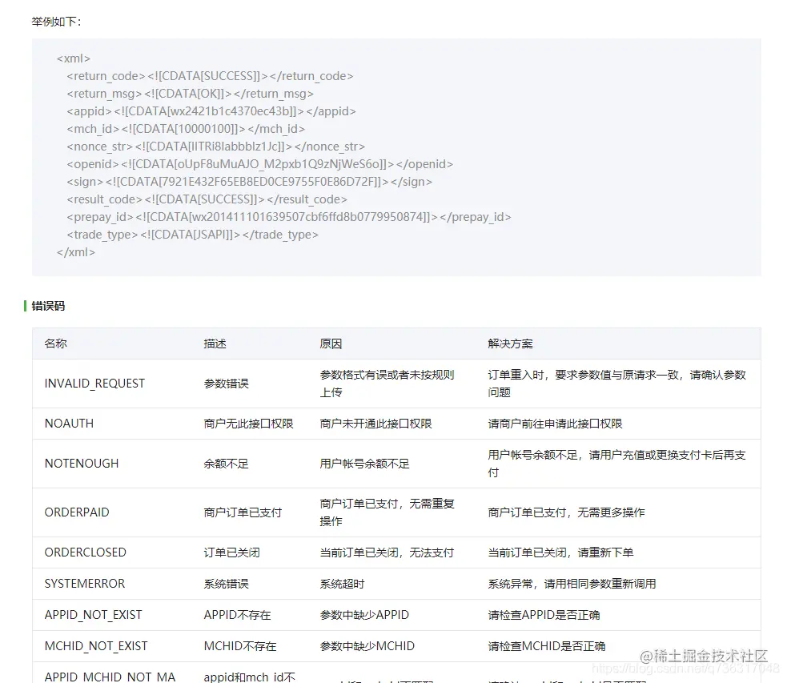Click the '举例如下:' intro text

[56, 22]
